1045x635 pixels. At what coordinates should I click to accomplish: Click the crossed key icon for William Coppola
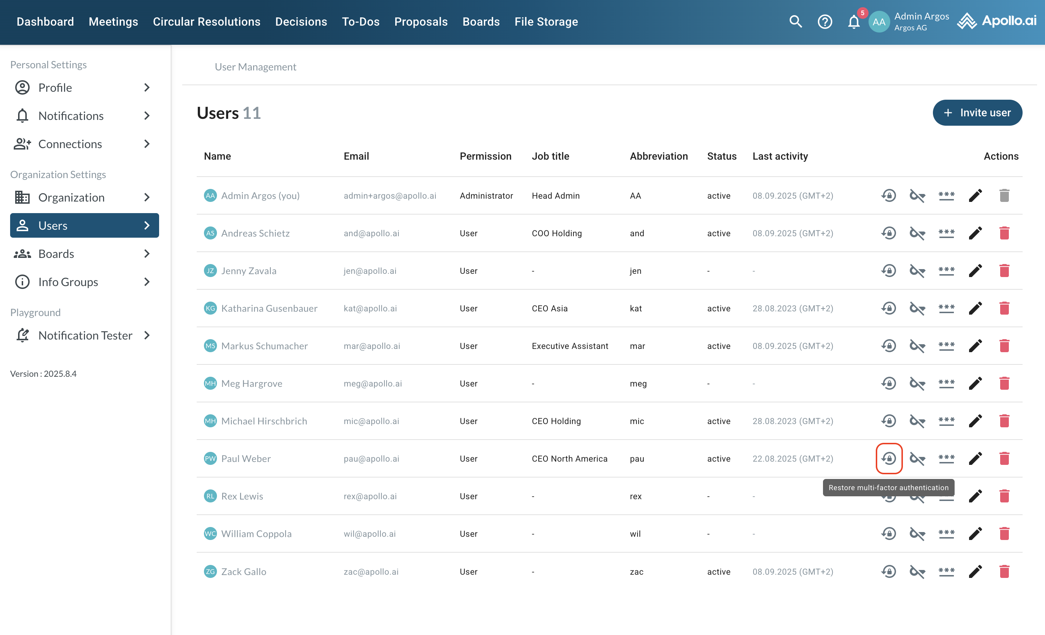click(x=917, y=534)
